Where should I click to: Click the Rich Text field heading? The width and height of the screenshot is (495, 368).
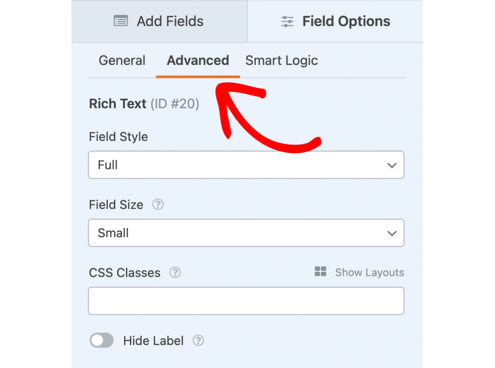pyautogui.click(x=118, y=104)
